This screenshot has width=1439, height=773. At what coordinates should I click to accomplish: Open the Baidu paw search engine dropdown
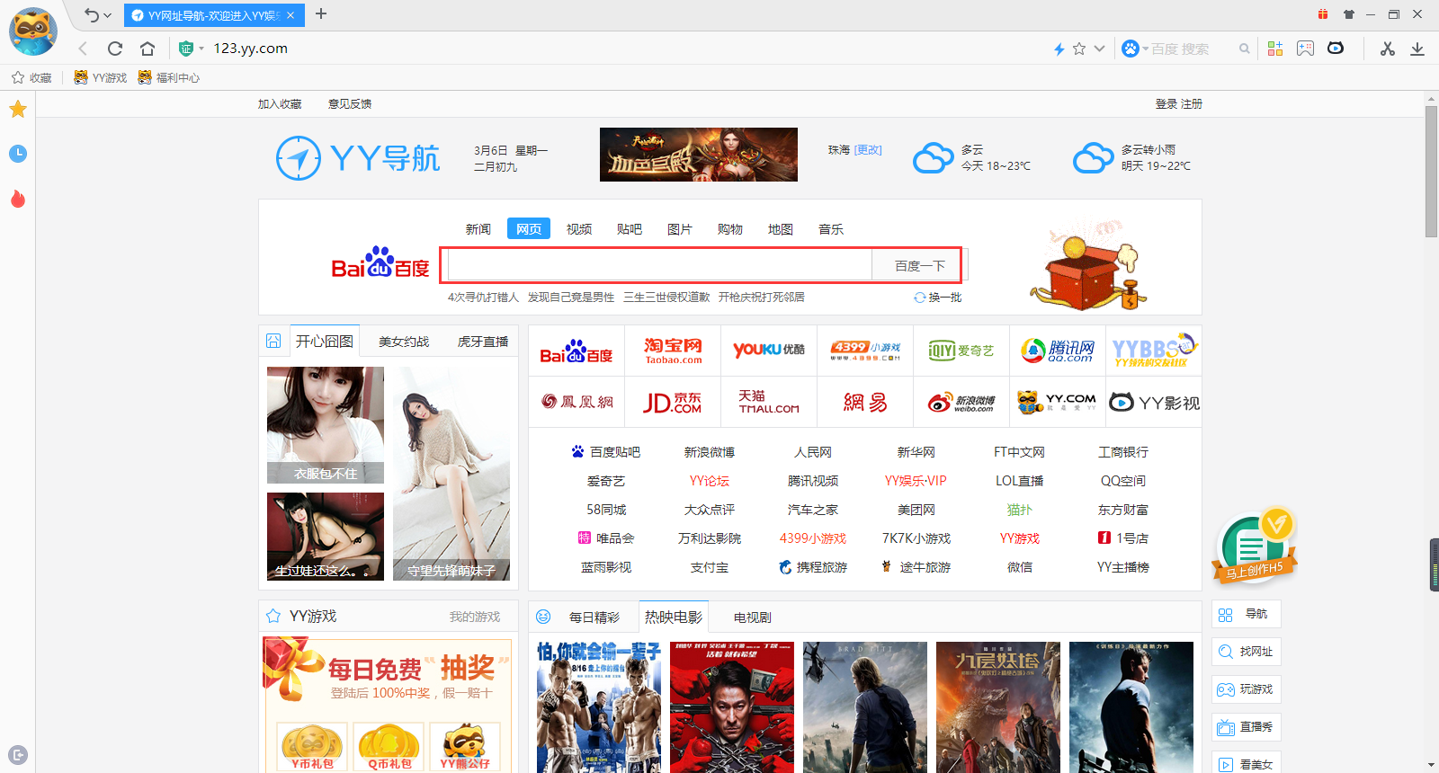click(x=1134, y=49)
